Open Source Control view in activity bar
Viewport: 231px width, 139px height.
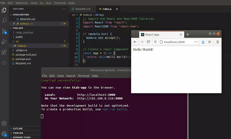[x=4, y=31]
